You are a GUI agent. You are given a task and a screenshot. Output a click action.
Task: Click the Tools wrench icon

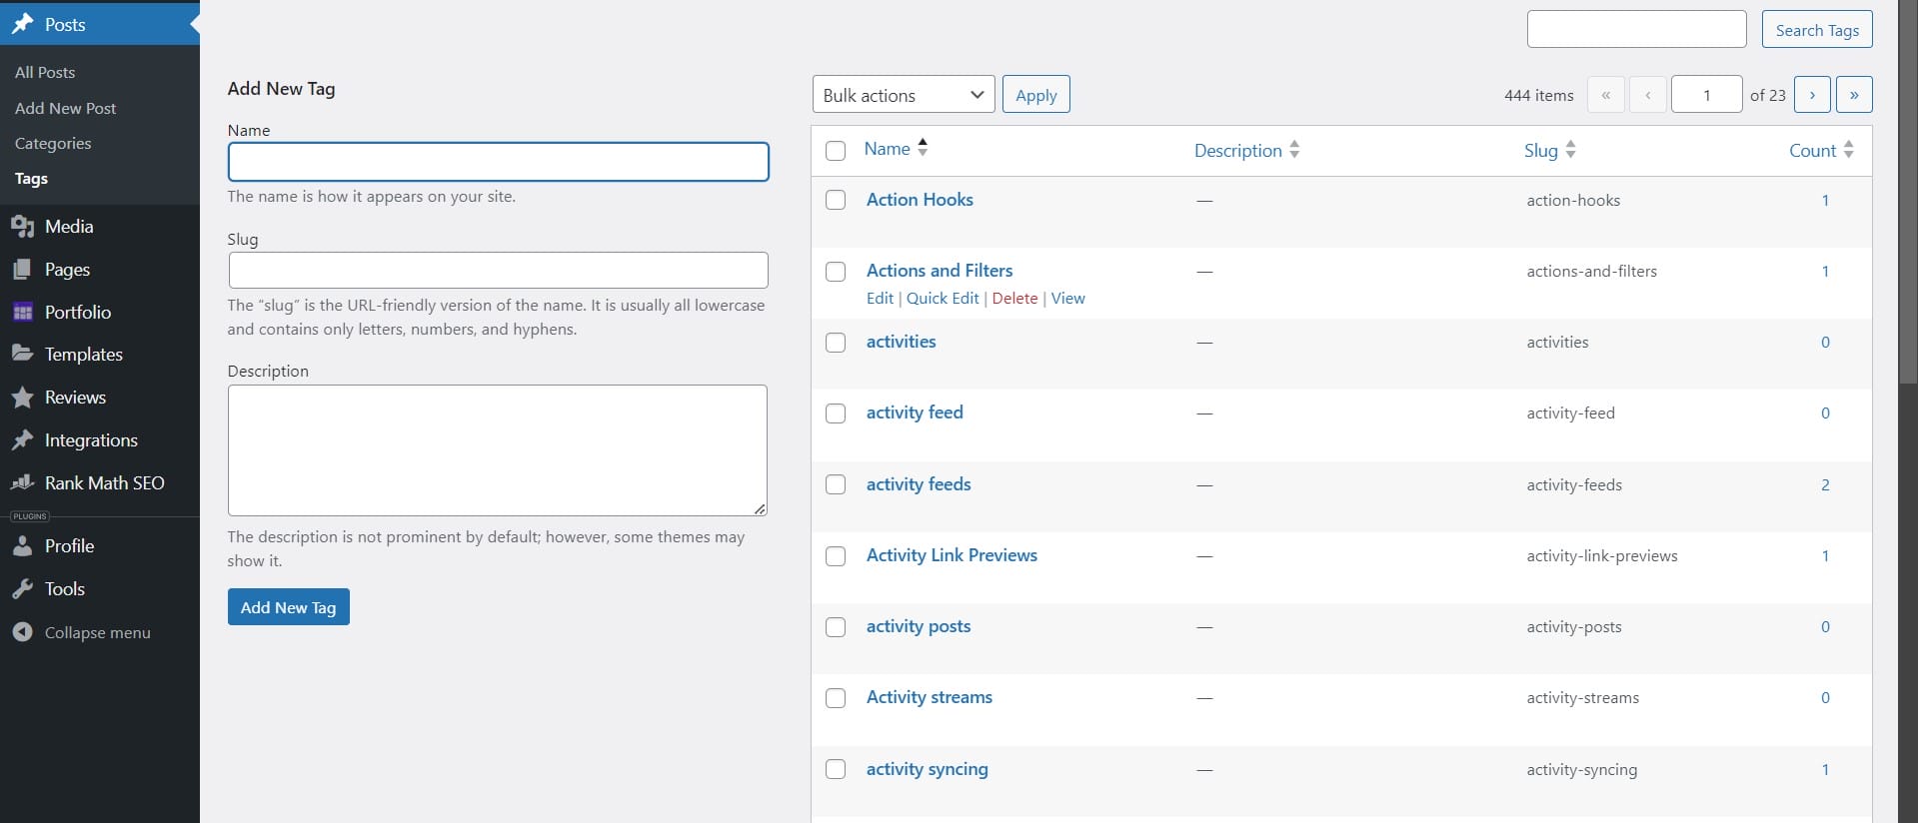click(x=22, y=589)
